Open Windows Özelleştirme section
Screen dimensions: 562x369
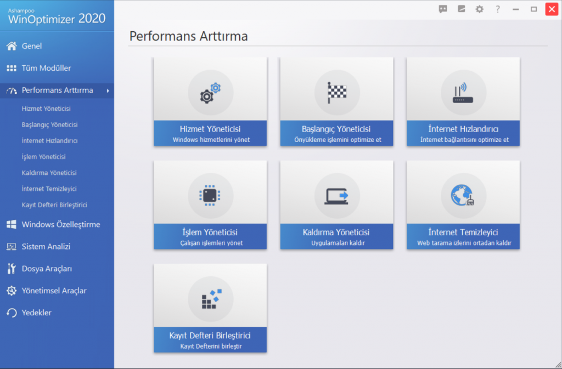pos(61,224)
